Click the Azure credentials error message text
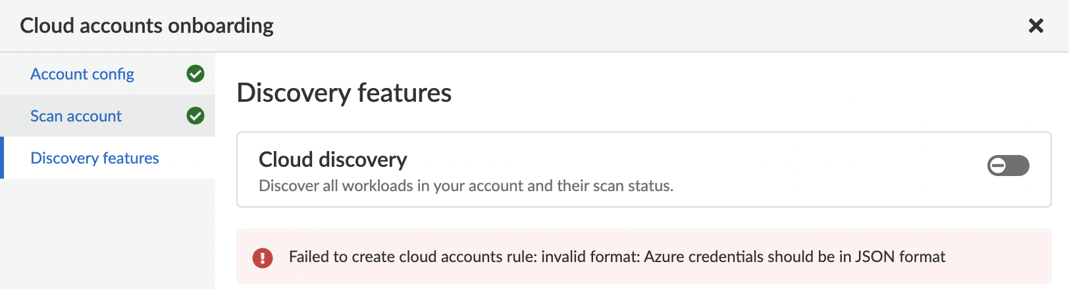The height and width of the screenshot is (289, 1069). 617,257
